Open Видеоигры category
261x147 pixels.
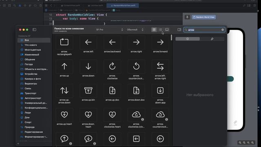click(x=34, y=84)
